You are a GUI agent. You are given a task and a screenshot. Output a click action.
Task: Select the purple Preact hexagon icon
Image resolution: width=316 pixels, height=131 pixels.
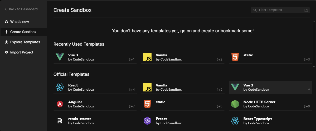pyautogui.click(x=147, y=121)
